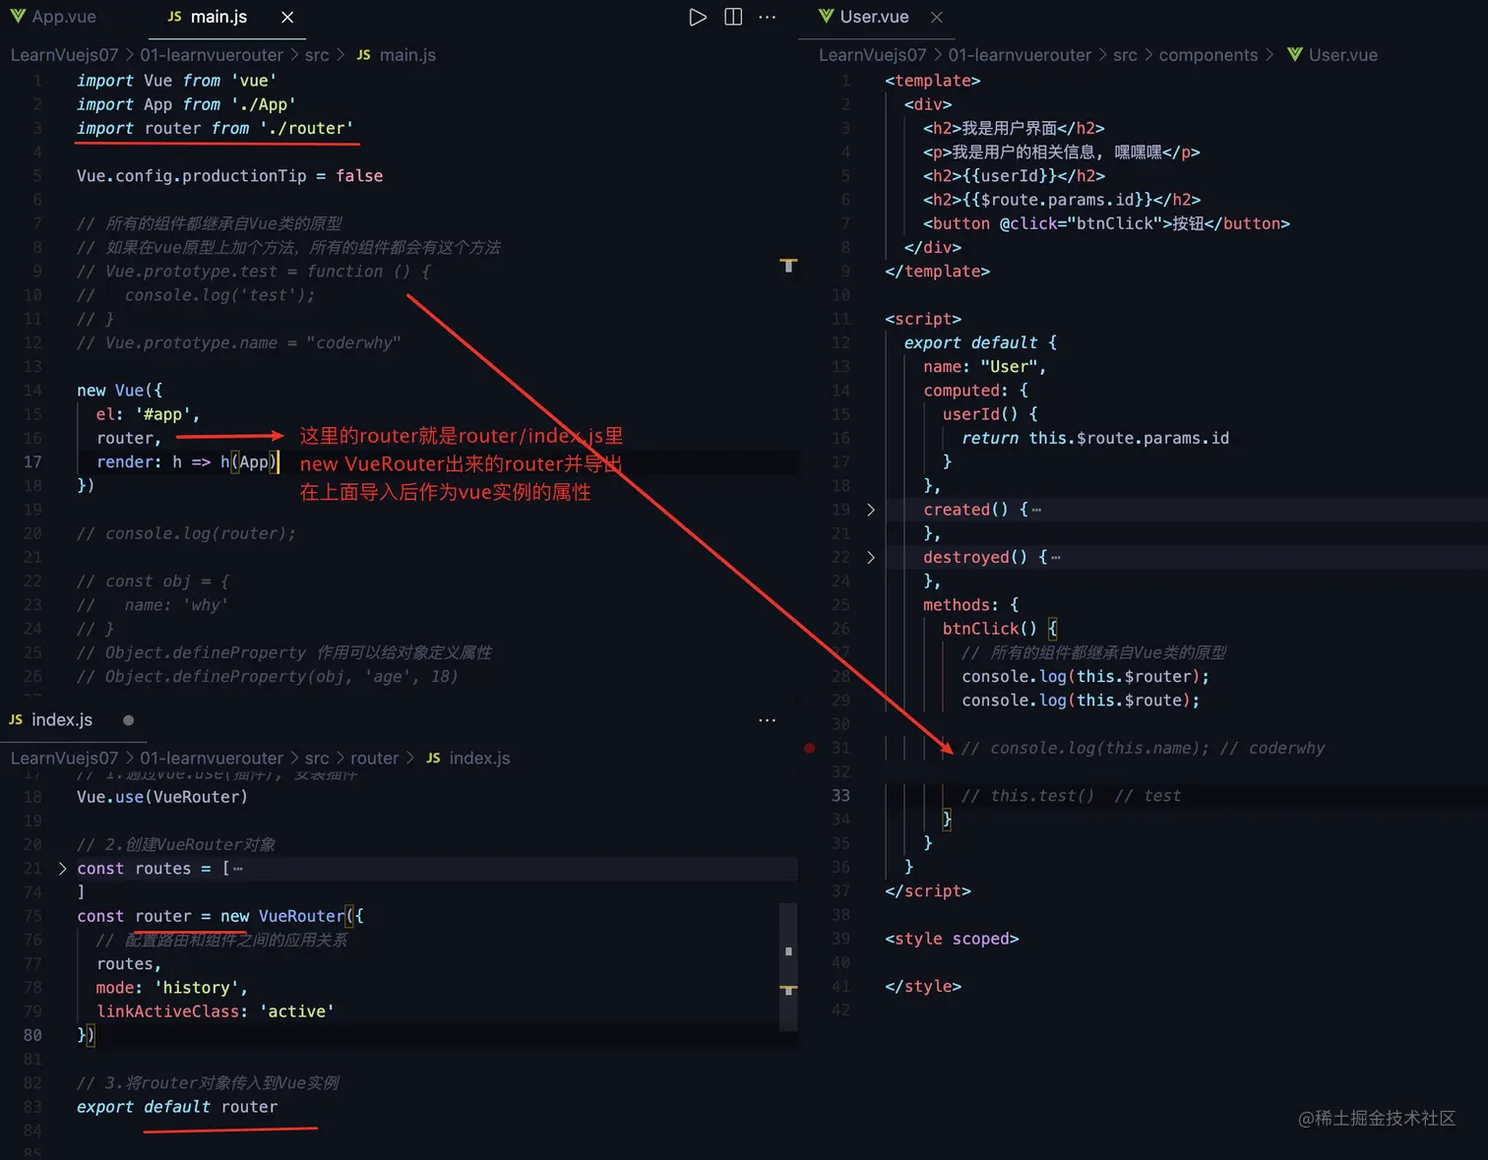Click the index.js pane vertical scrollbar
This screenshot has height=1160, width=1488.
788,967
